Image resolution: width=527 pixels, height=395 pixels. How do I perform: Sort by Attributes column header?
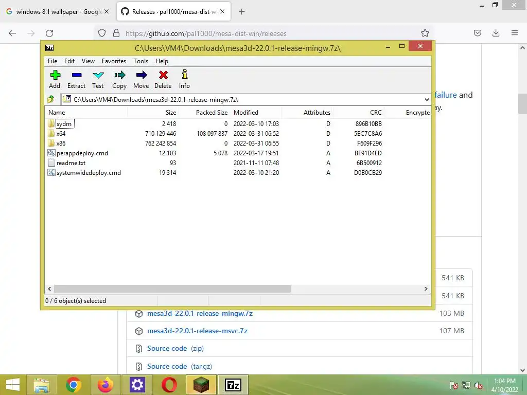coord(308,113)
